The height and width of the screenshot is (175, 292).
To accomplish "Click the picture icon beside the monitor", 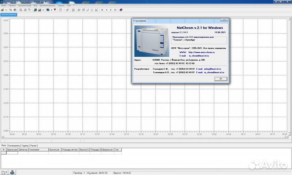I will tap(39, 10).
